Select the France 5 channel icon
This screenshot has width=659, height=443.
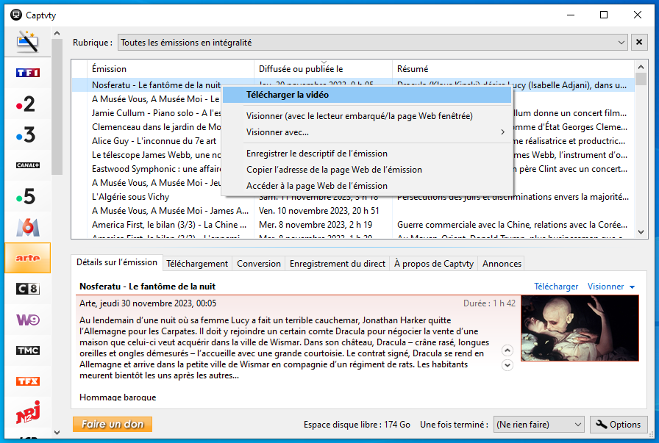coord(27,196)
